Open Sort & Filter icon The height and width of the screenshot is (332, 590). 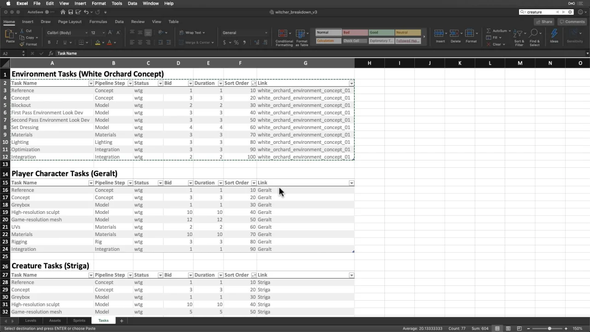tap(518, 34)
